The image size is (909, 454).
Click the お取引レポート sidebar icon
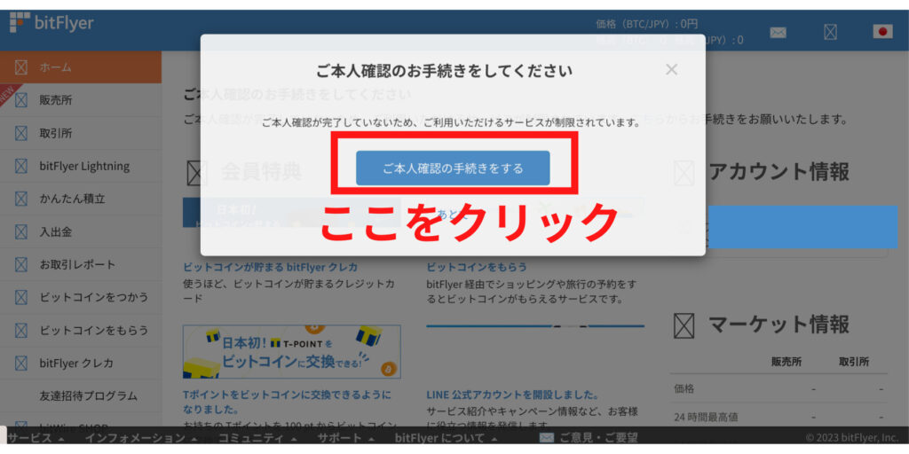tap(21, 264)
